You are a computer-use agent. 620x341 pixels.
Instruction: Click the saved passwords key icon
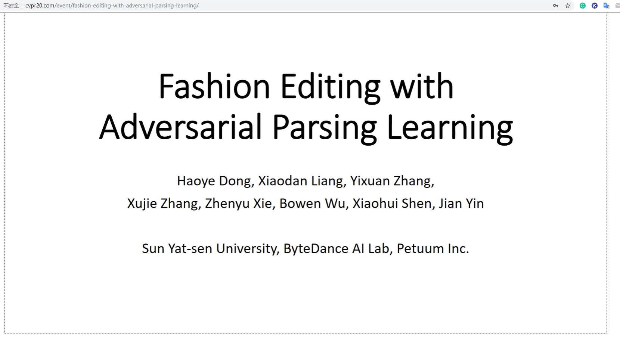(x=556, y=6)
